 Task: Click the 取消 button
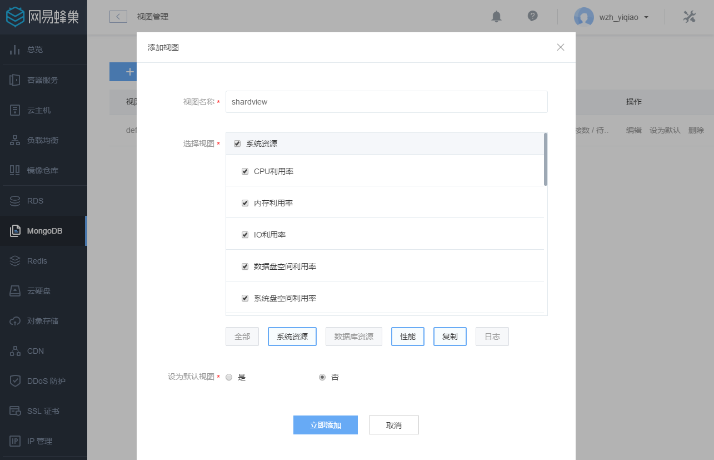(394, 425)
